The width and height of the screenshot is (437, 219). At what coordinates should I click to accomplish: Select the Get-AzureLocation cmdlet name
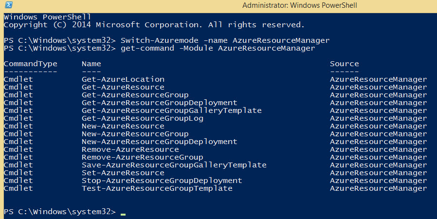123,79
